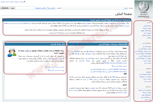Screen dimensions: 153x102
Task: Open رویدادهای کنونی sidebar link
Action: tap(146, 30)
